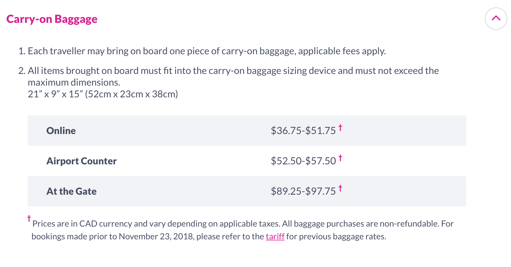Click the dagger next to Gate price
This screenshot has width=511, height=267.
click(x=340, y=188)
